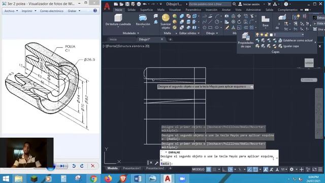Click the white layer color swatch
The width and height of the screenshot is (325, 183).
click(x=271, y=35)
